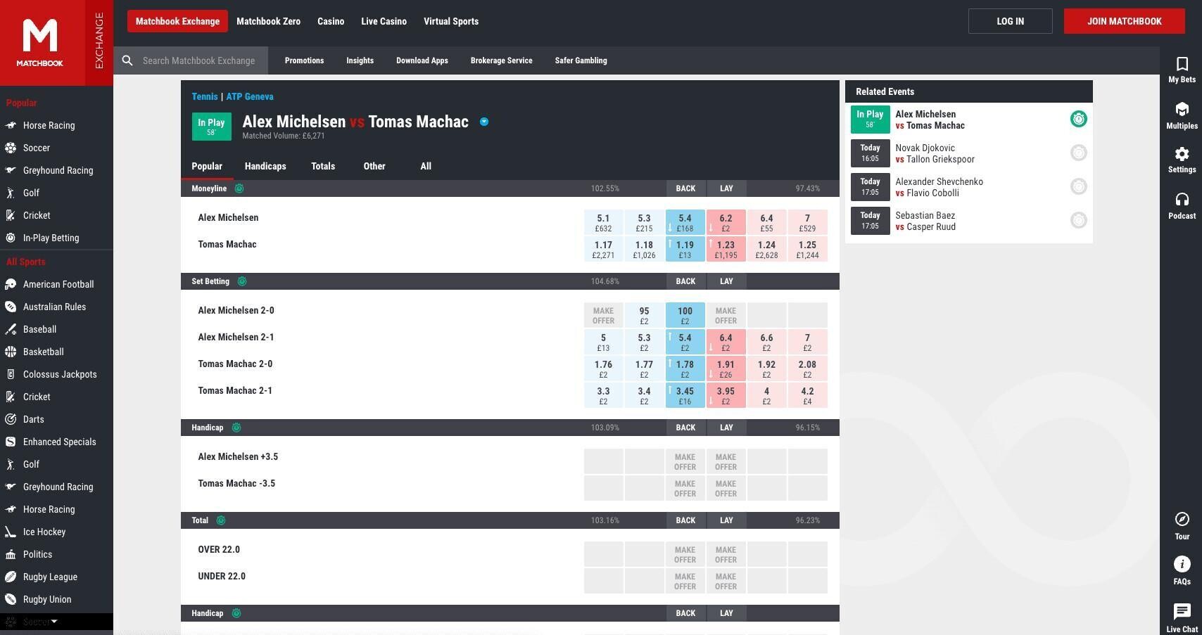Image resolution: width=1202 pixels, height=635 pixels.
Task: Expand event dropdown next to Tomas Machac
Action: [484, 122]
